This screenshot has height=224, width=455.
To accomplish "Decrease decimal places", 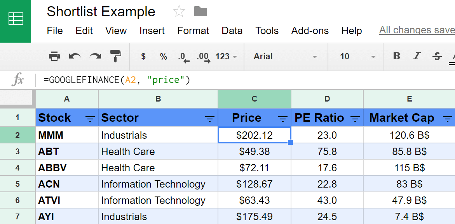I will (x=183, y=57).
